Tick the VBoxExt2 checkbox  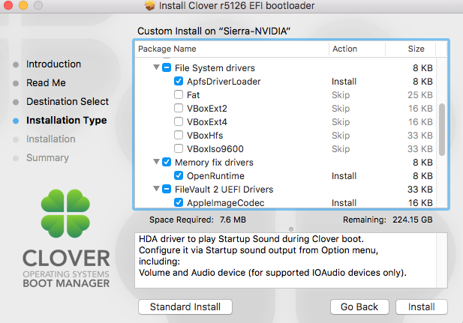pyautogui.click(x=179, y=108)
